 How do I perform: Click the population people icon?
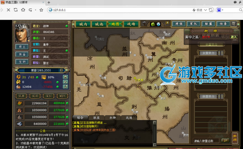tap(18, 87)
